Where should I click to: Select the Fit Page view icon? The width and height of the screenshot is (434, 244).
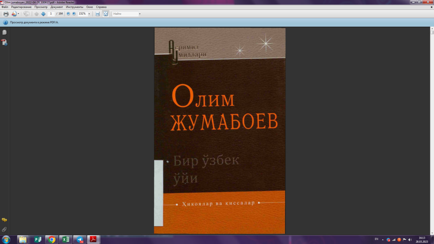pyautogui.click(x=105, y=14)
